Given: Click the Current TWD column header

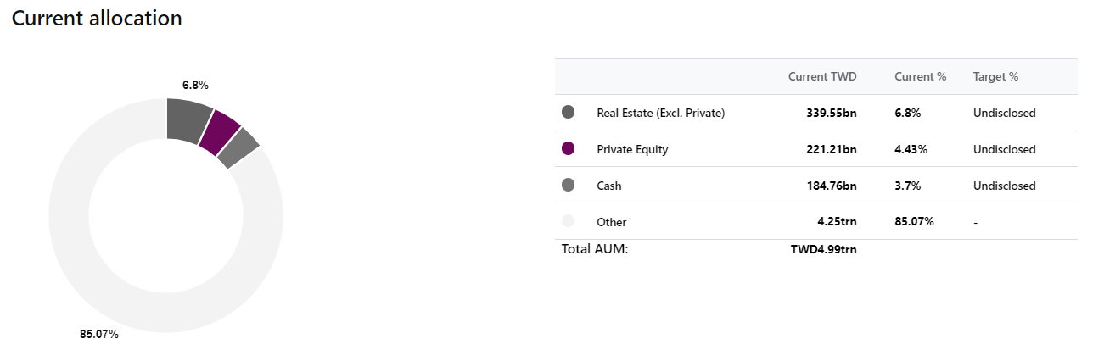Looking at the screenshot, I should [822, 76].
